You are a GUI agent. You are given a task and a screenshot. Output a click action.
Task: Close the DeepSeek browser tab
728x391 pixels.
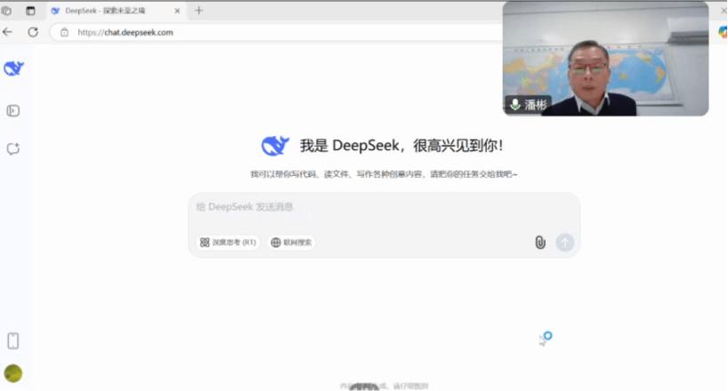pyautogui.click(x=179, y=11)
